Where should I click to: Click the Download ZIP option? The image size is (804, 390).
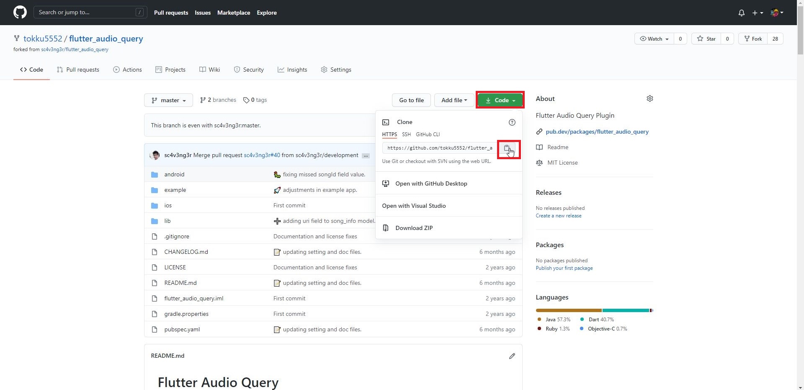click(413, 228)
